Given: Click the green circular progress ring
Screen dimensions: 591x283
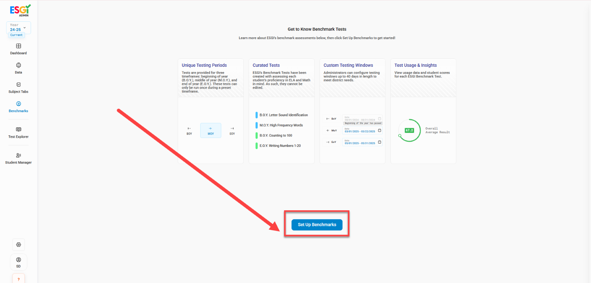Looking at the screenshot, I should click(410, 131).
